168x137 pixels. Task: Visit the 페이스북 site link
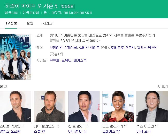pyautogui.click(x=80, y=60)
